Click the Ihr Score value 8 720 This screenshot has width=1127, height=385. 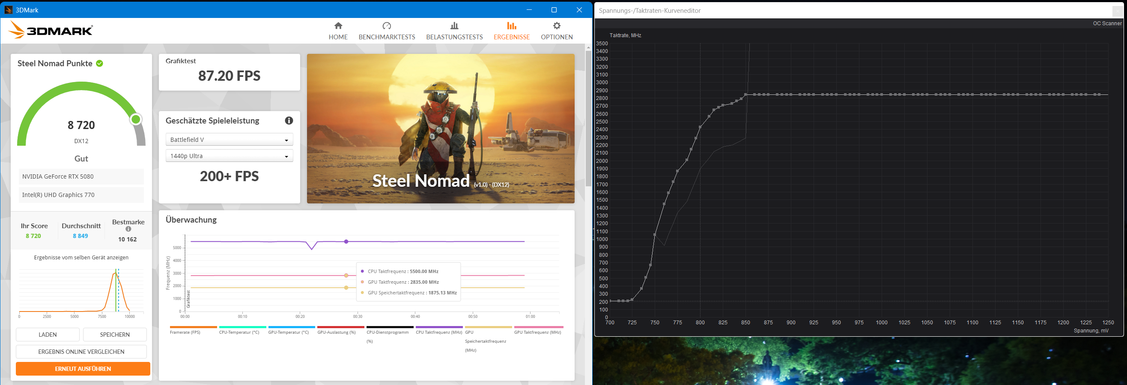(33, 236)
